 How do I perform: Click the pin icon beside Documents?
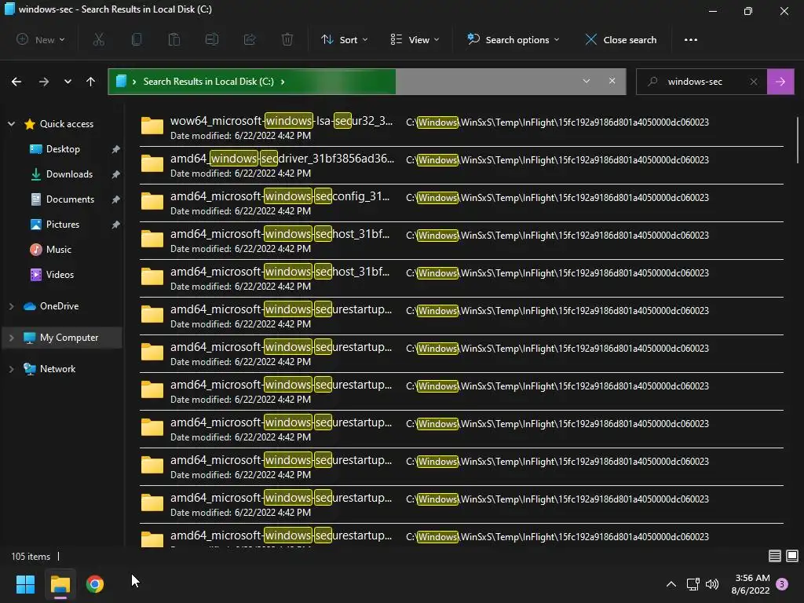116,199
